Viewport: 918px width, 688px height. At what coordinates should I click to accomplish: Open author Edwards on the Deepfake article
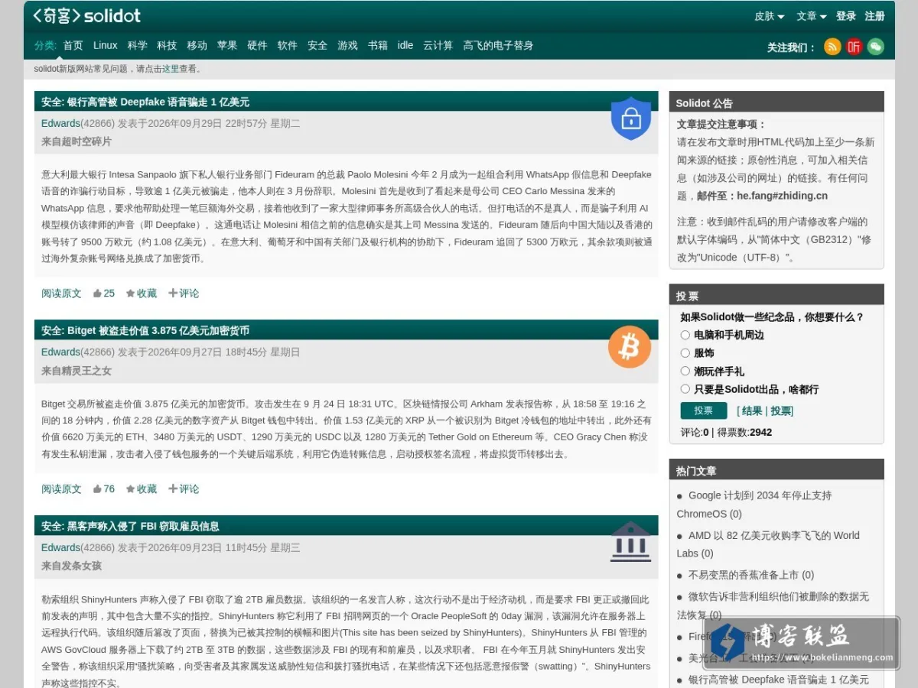[60, 124]
